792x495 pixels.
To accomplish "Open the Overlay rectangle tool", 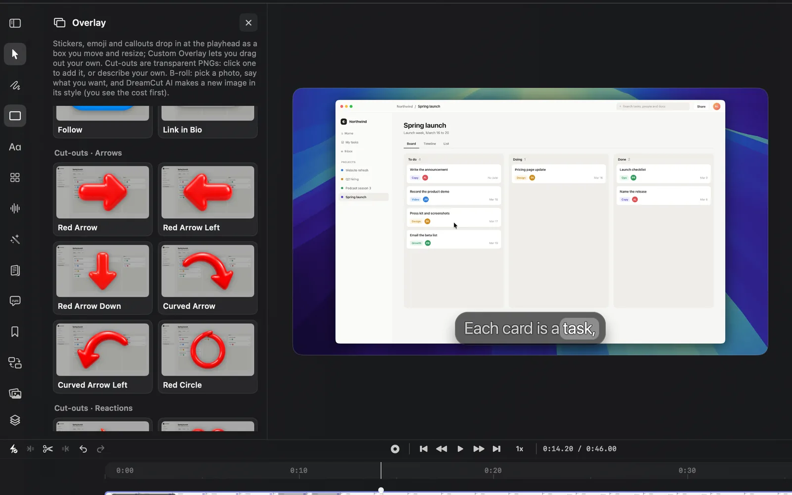I will (x=15, y=116).
